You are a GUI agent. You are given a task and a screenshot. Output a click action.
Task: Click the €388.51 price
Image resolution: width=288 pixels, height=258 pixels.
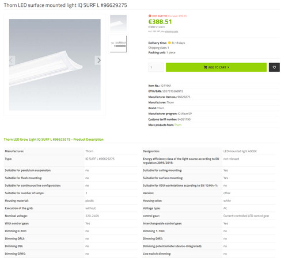pyautogui.click(x=160, y=22)
